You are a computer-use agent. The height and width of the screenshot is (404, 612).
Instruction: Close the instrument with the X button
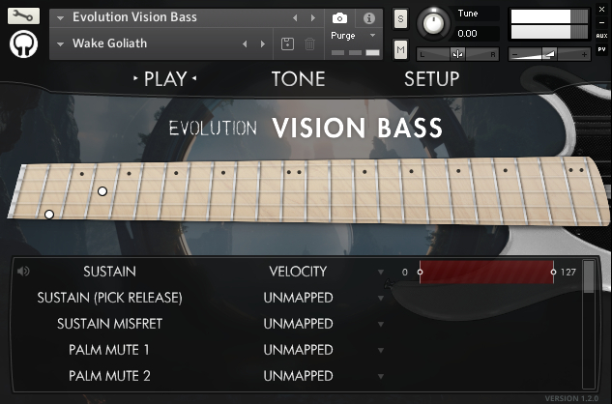pos(601,9)
